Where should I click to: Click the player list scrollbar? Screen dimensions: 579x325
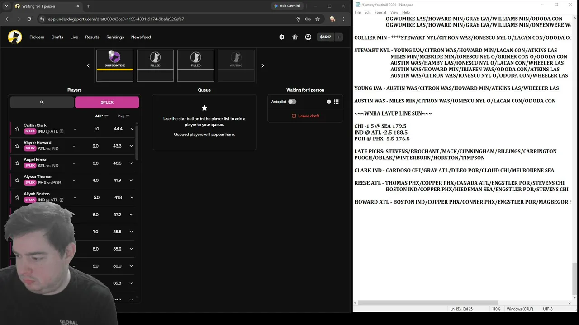pyautogui.click(x=137, y=142)
